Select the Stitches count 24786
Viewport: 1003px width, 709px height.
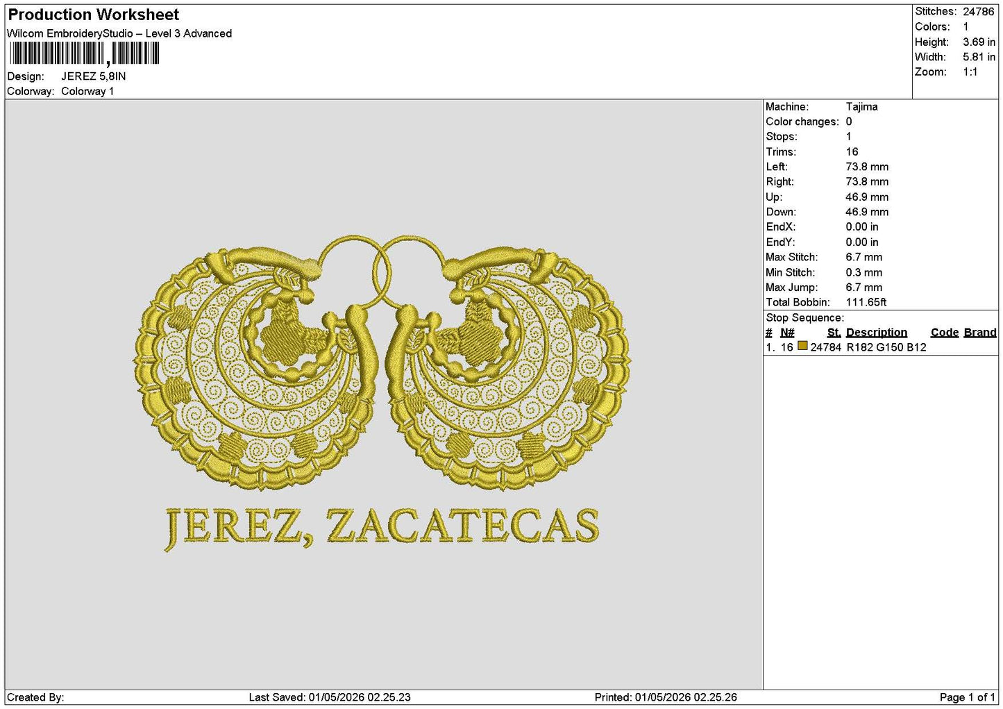tap(979, 12)
